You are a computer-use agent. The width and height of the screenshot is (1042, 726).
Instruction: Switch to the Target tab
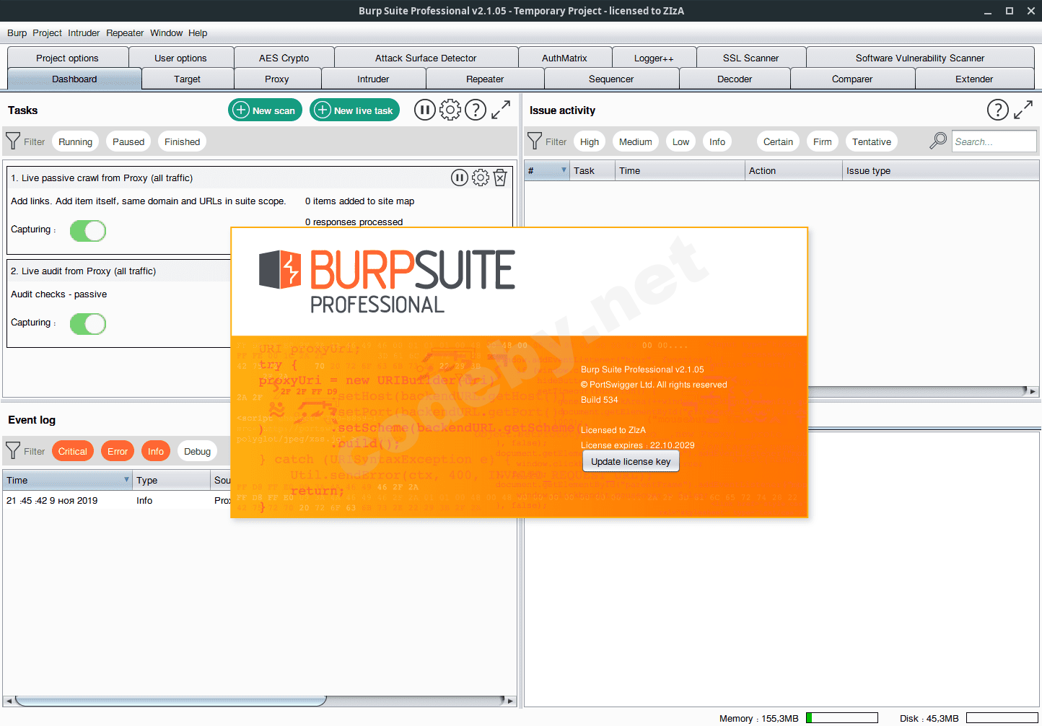point(188,79)
